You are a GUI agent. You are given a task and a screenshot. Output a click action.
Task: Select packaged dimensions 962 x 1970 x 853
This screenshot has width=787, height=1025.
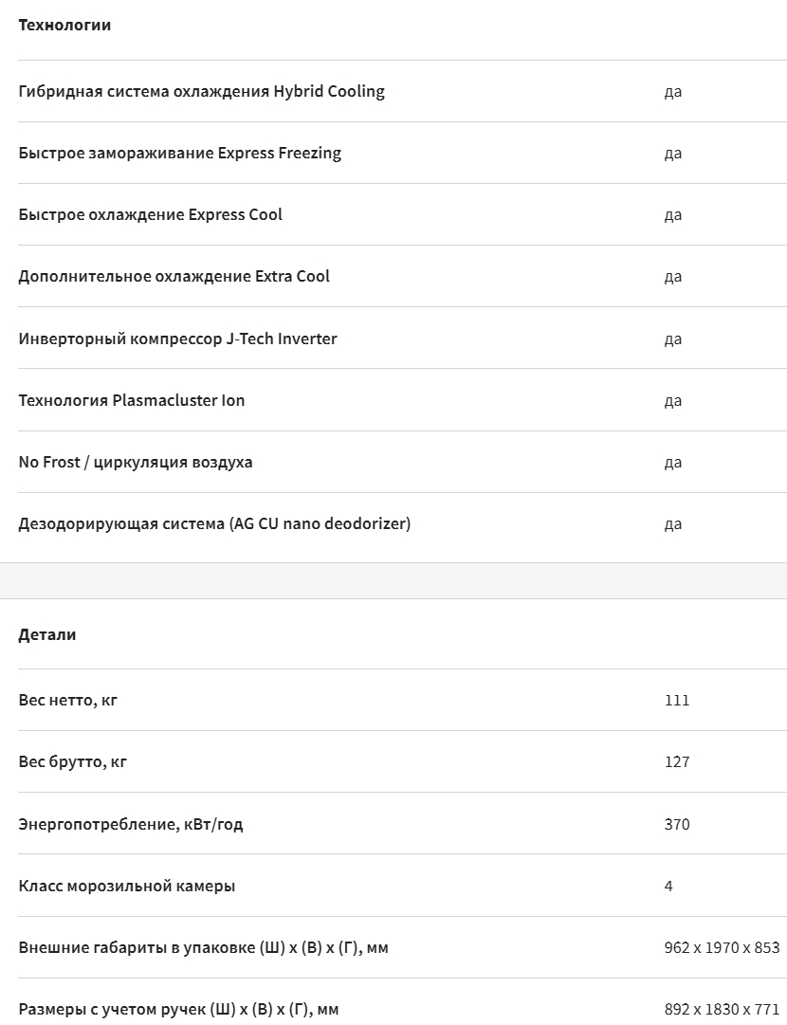(722, 948)
